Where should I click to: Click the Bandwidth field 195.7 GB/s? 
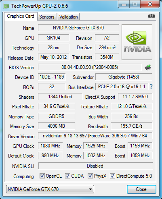coord(132,126)
